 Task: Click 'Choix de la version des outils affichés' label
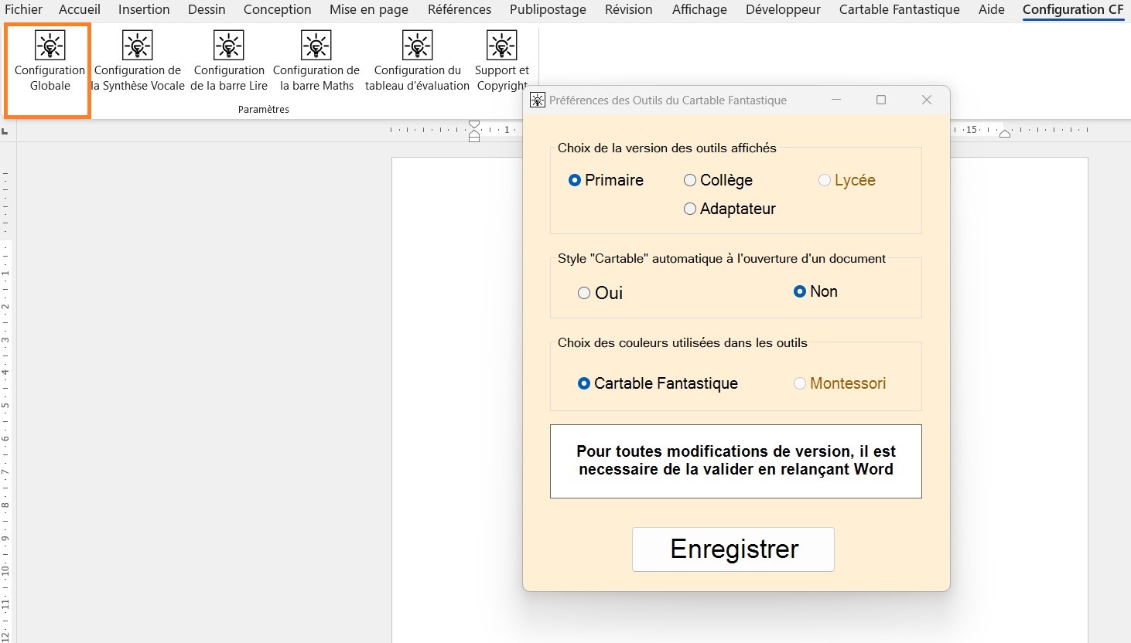(667, 148)
